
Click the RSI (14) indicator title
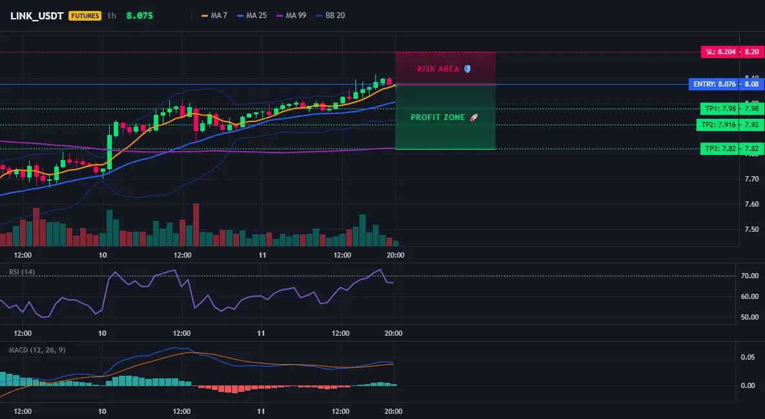(22, 272)
